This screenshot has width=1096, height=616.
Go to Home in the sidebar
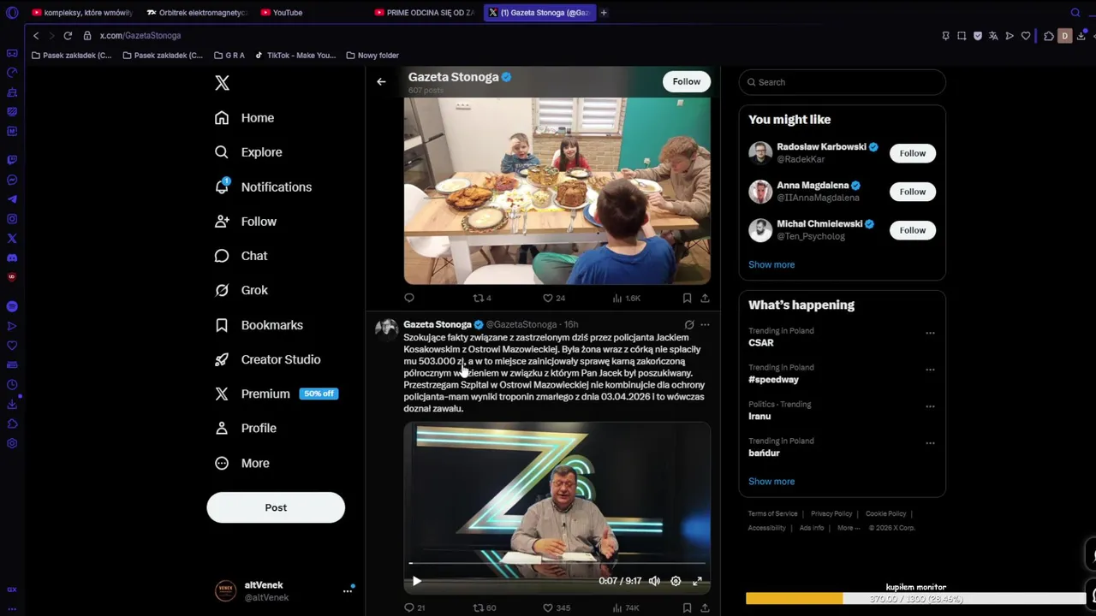(x=245, y=118)
